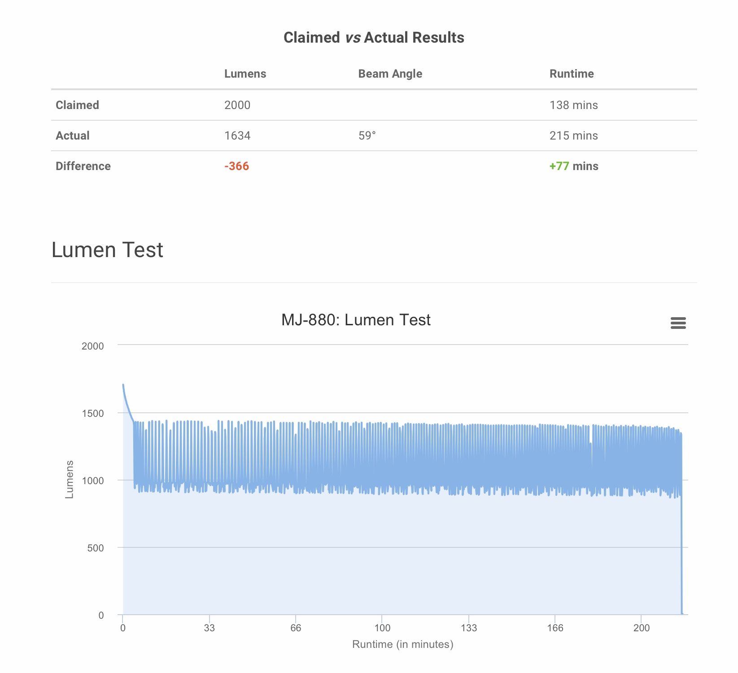The image size is (738, 673).
Task: Click the actual 215 mins runtime
Action: (573, 135)
